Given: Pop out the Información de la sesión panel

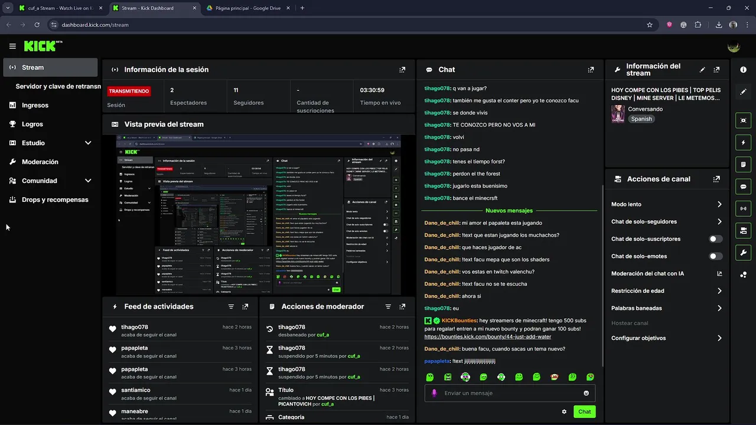Looking at the screenshot, I should [x=402, y=70].
